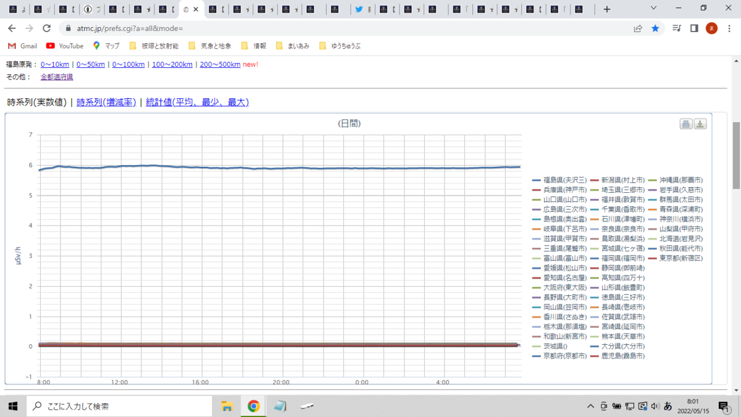Open the 0〜50km Fukushima link
This screenshot has height=417, width=741.
[x=91, y=64]
